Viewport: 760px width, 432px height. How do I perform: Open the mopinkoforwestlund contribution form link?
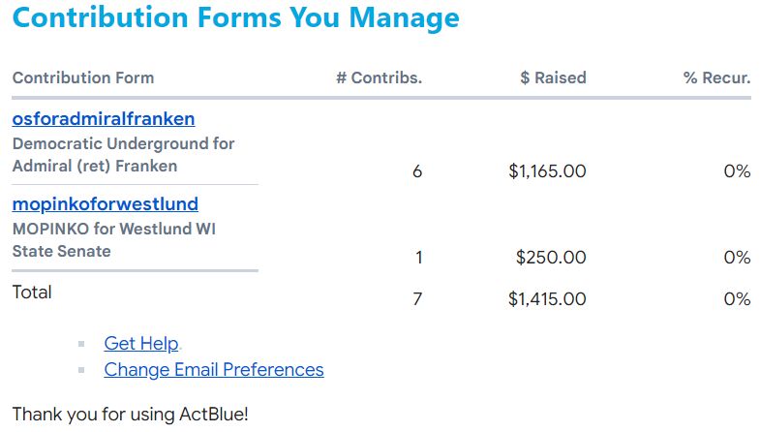(x=106, y=204)
